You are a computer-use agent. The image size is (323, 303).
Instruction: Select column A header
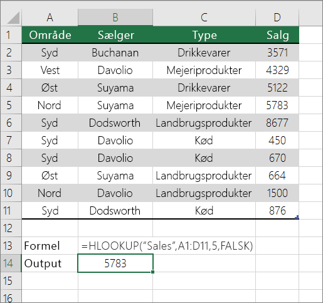click(50, 18)
